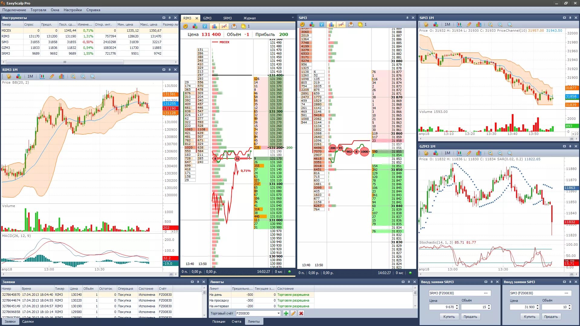Open color palette in RIM3 1M chart
This screenshot has height=326, width=580.
(x=9, y=76)
